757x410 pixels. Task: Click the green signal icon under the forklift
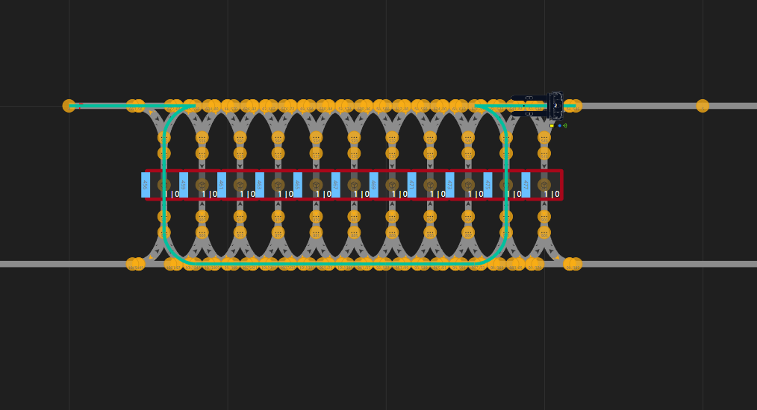(565, 126)
